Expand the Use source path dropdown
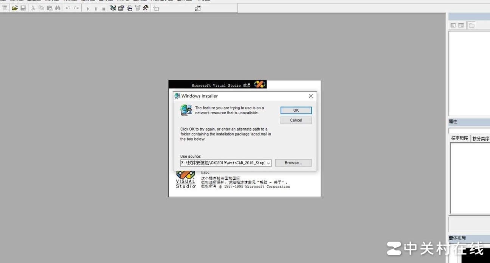 pyautogui.click(x=268, y=163)
